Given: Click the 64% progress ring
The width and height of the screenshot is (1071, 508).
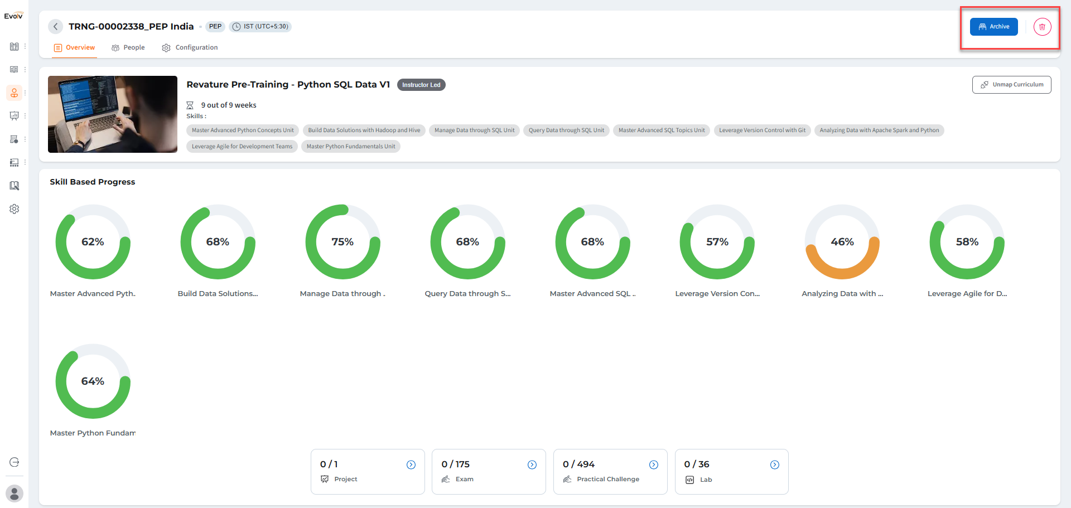Looking at the screenshot, I should 93,381.
